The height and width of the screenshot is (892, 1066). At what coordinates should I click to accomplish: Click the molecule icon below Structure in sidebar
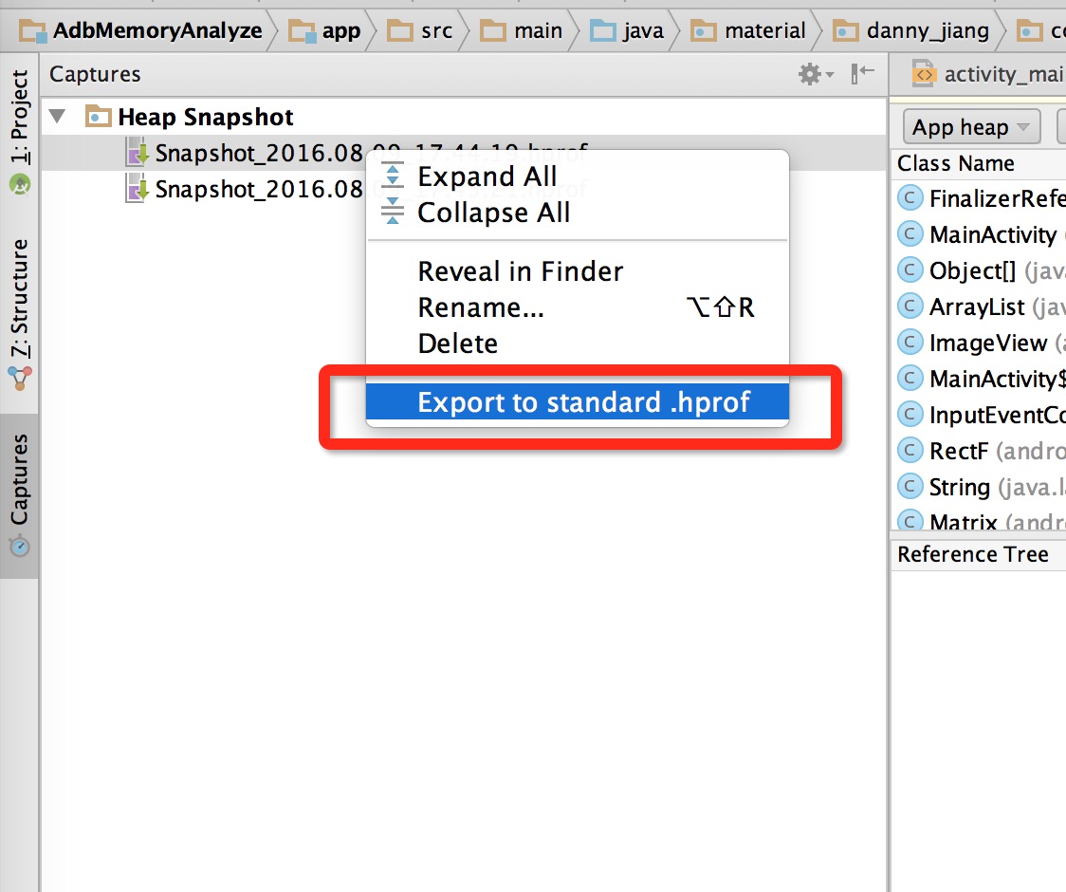pyautogui.click(x=20, y=379)
